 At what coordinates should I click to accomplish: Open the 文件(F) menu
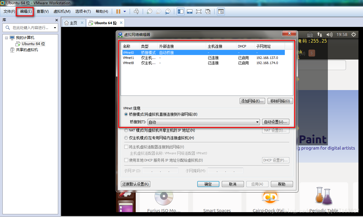[9, 11]
